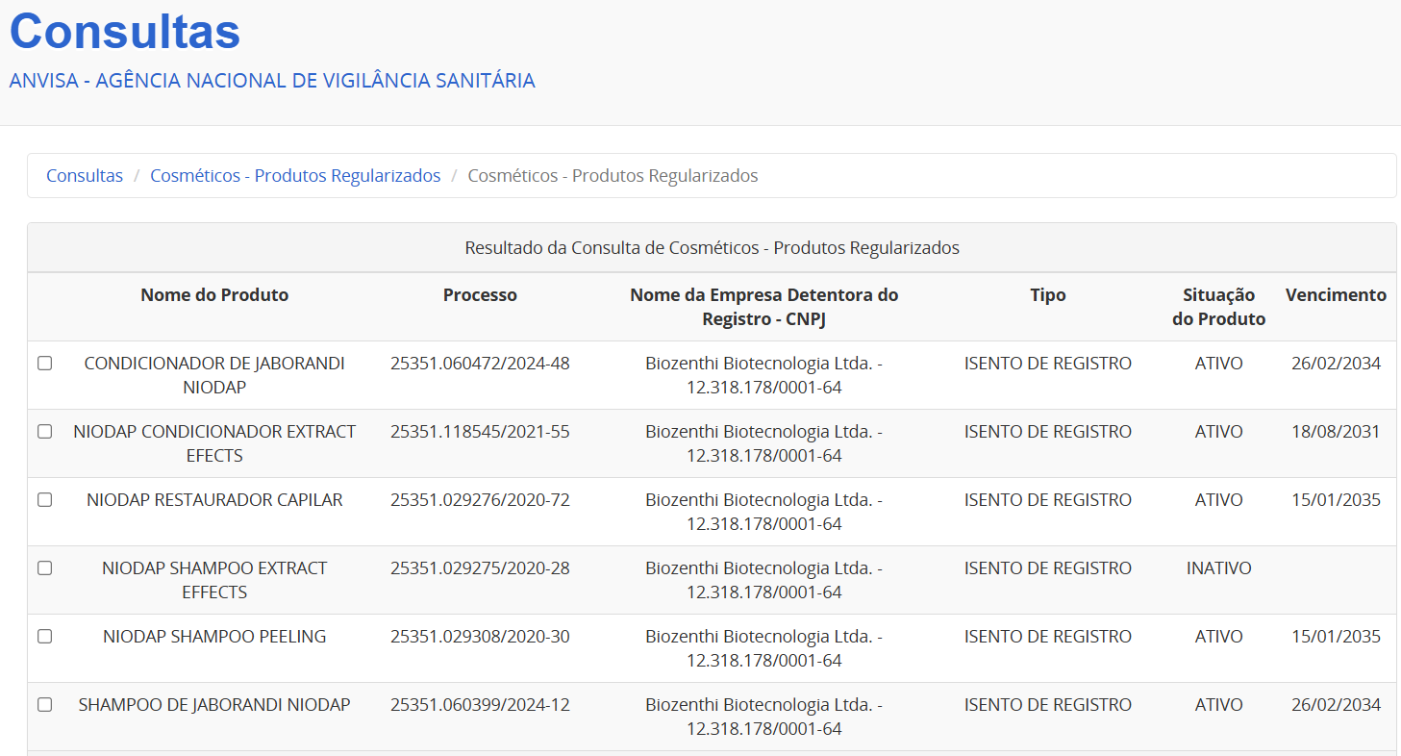1401x756 pixels.
Task: Click Biozenthi company cell in RESTAURADOR CAPILAR row
Action: pyautogui.click(x=764, y=512)
